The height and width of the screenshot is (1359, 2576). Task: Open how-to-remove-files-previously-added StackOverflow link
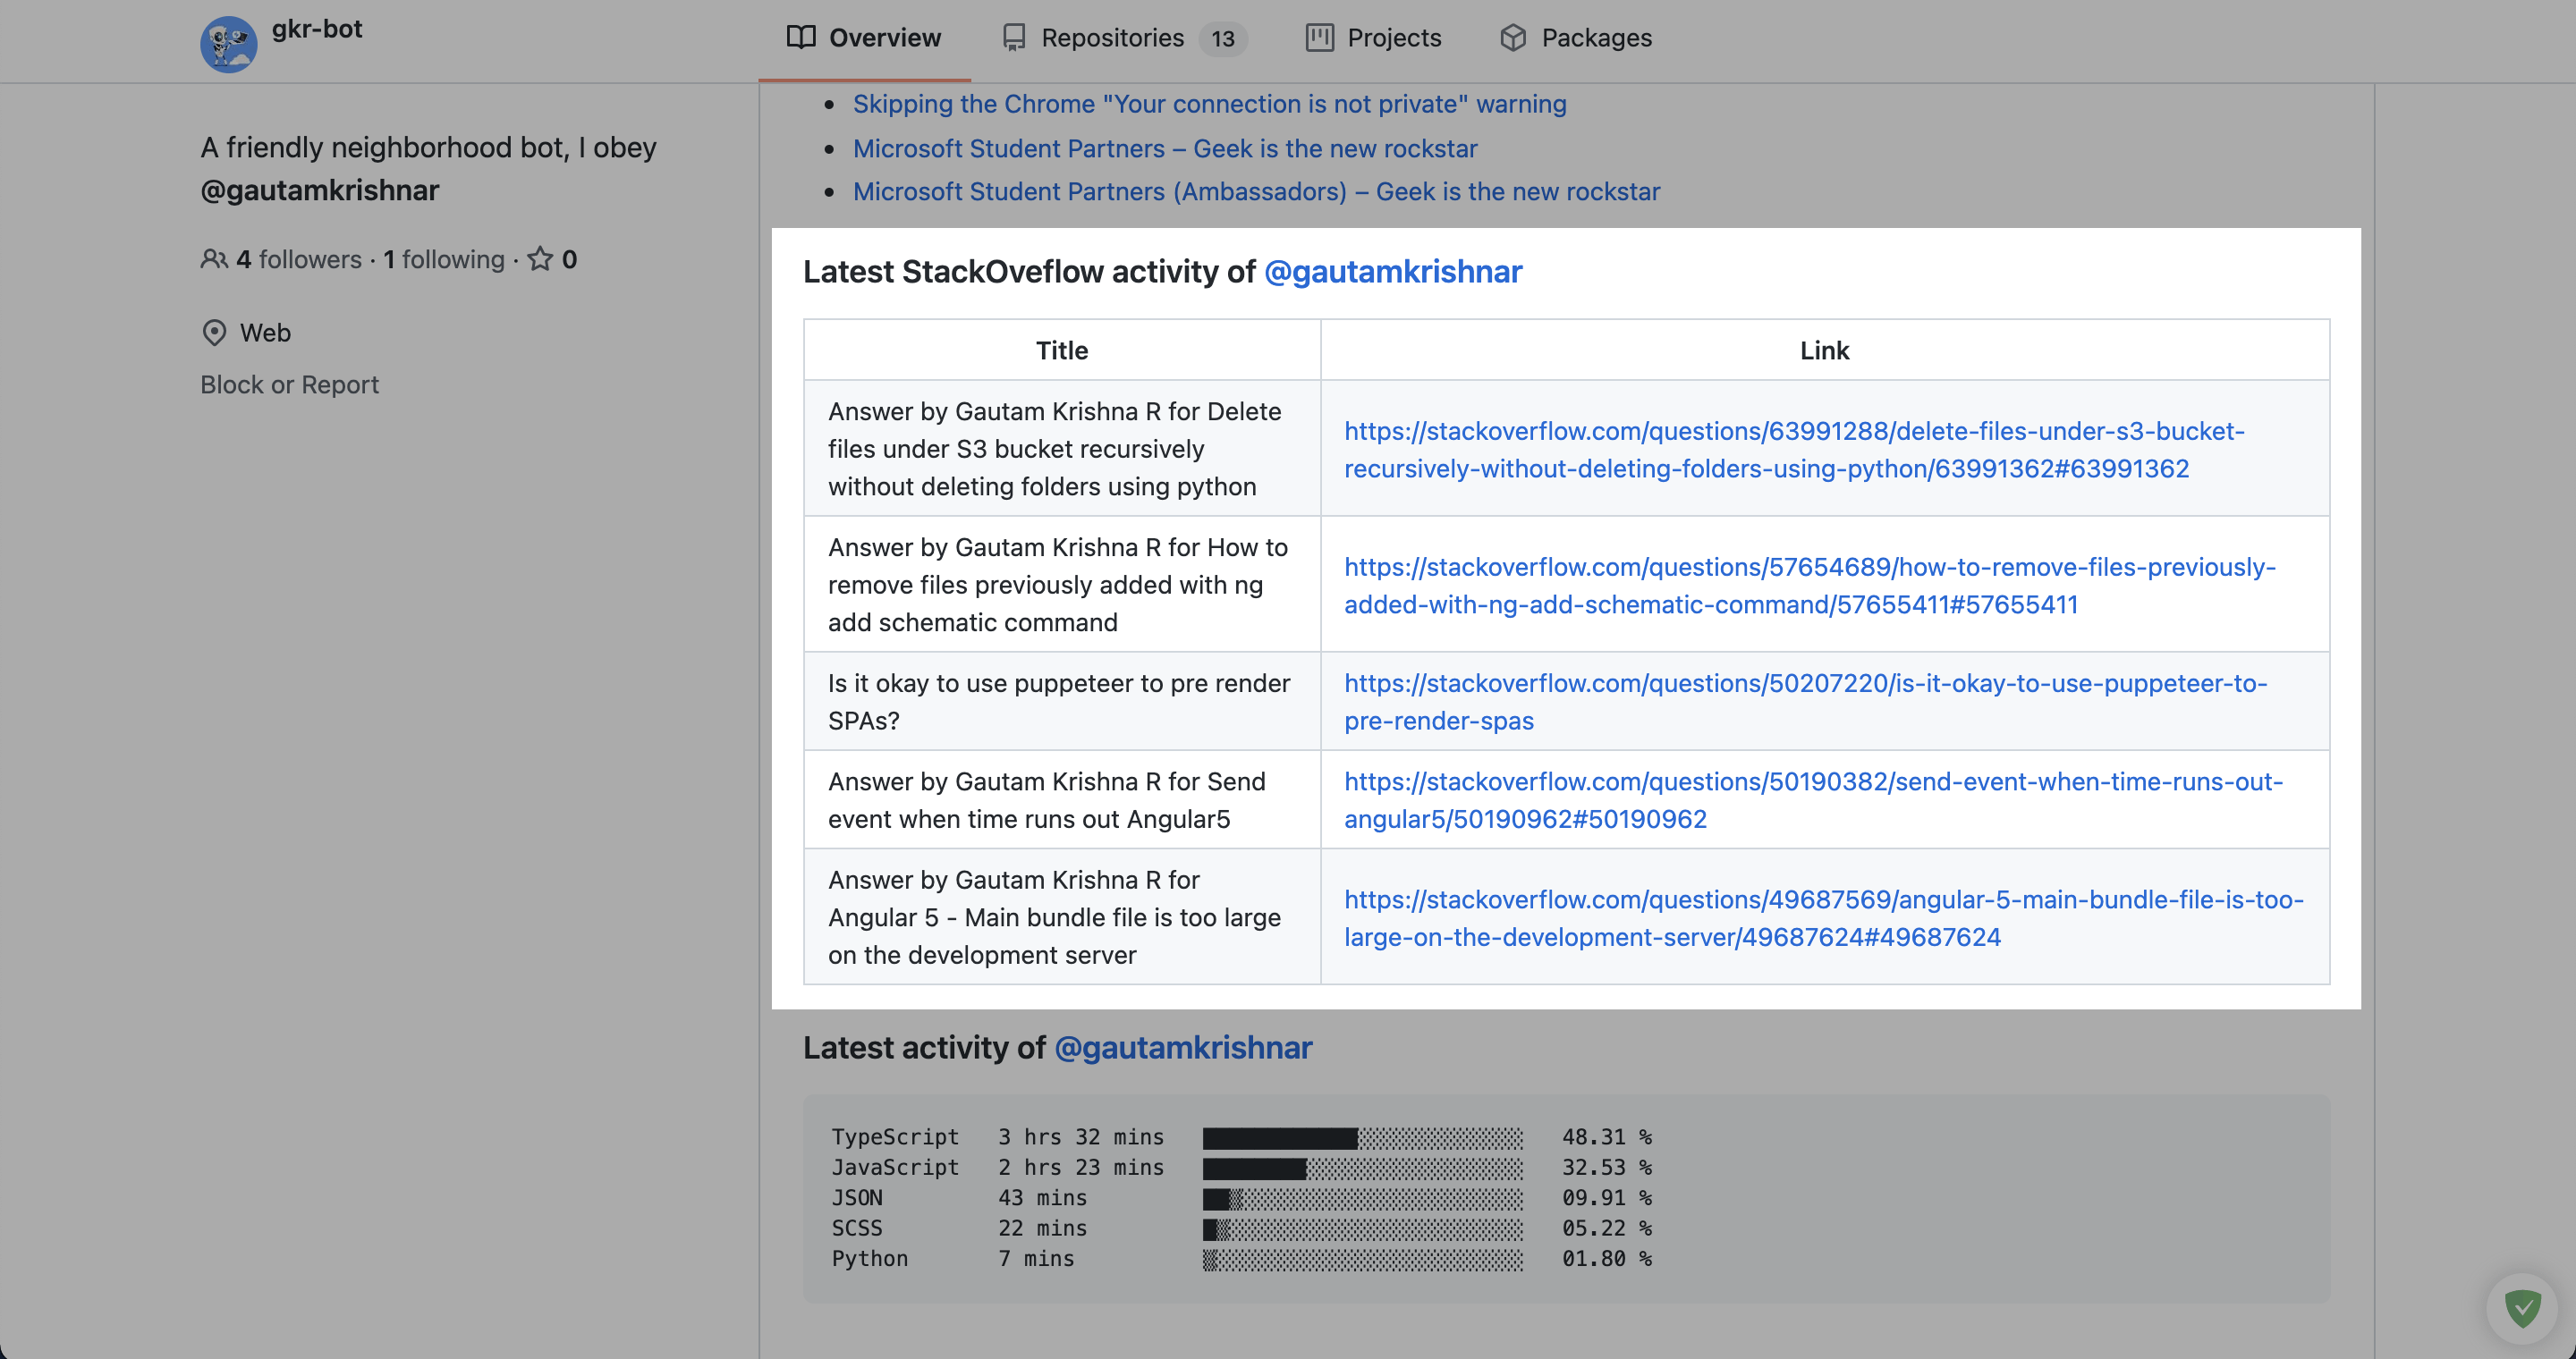coord(1809,586)
